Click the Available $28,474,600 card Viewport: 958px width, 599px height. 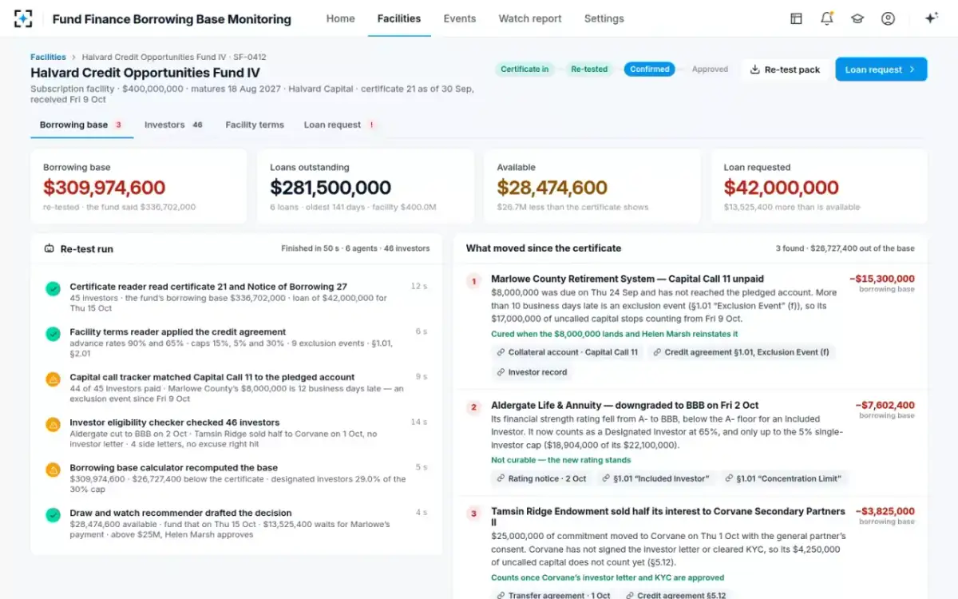592,186
